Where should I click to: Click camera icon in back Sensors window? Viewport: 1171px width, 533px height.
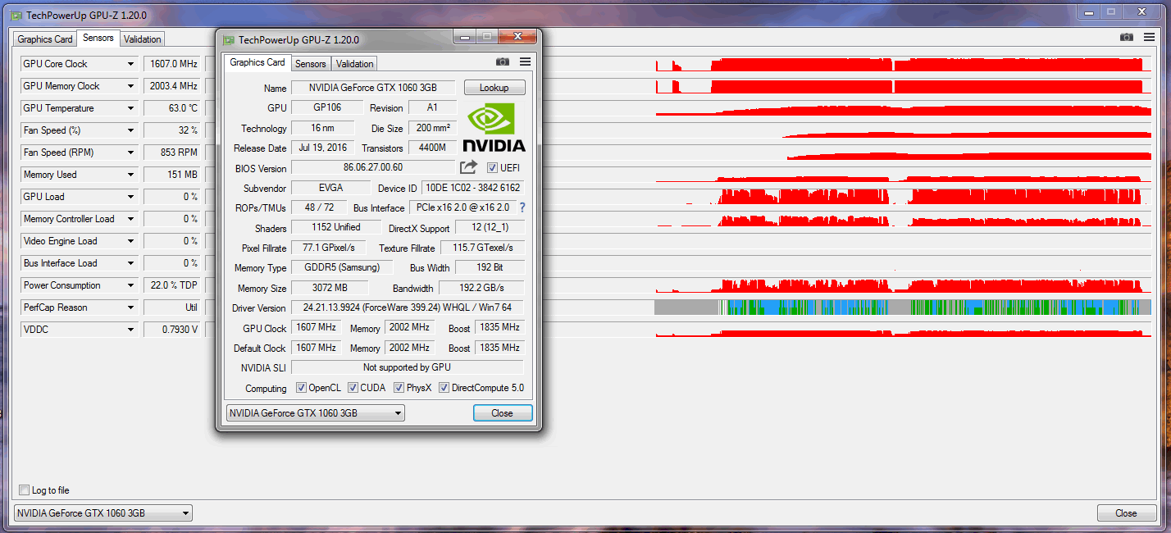pos(1127,38)
